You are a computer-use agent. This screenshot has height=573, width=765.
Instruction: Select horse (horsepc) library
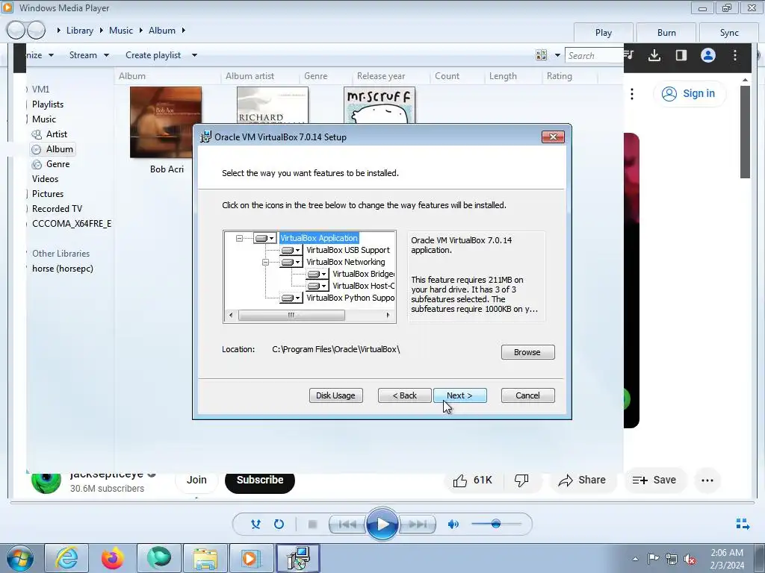tap(63, 269)
